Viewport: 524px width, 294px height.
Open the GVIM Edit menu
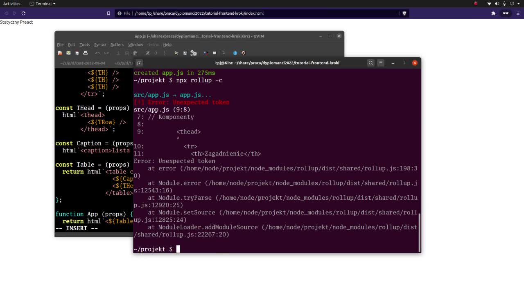tap(72, 45)
